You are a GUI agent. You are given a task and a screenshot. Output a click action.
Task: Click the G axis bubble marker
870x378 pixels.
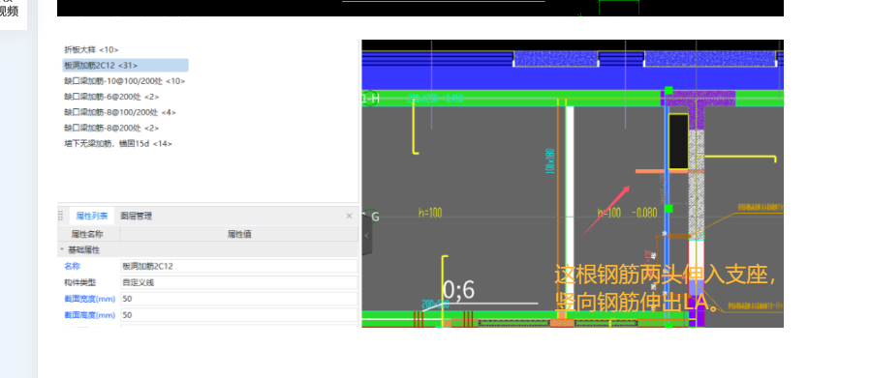point(374,217)
